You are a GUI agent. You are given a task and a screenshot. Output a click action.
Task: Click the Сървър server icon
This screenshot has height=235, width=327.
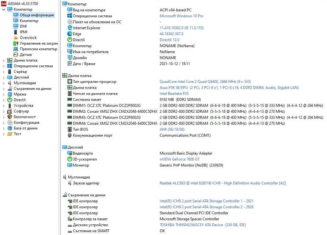10,72
